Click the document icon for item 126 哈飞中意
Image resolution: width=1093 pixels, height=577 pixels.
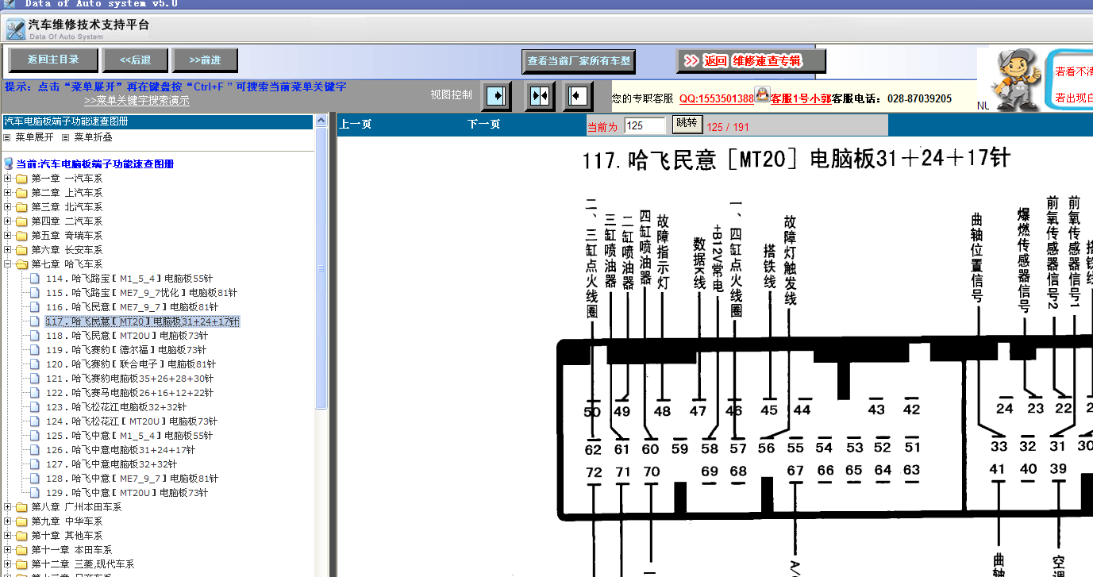pos(35,450)
